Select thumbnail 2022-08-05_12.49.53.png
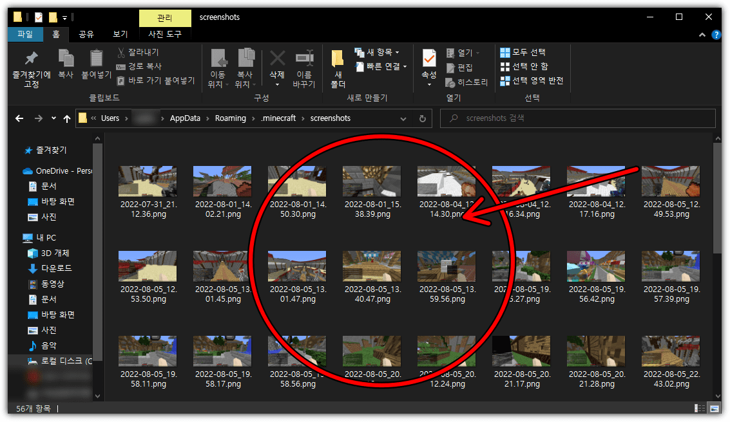 click(x=671, y=181)
